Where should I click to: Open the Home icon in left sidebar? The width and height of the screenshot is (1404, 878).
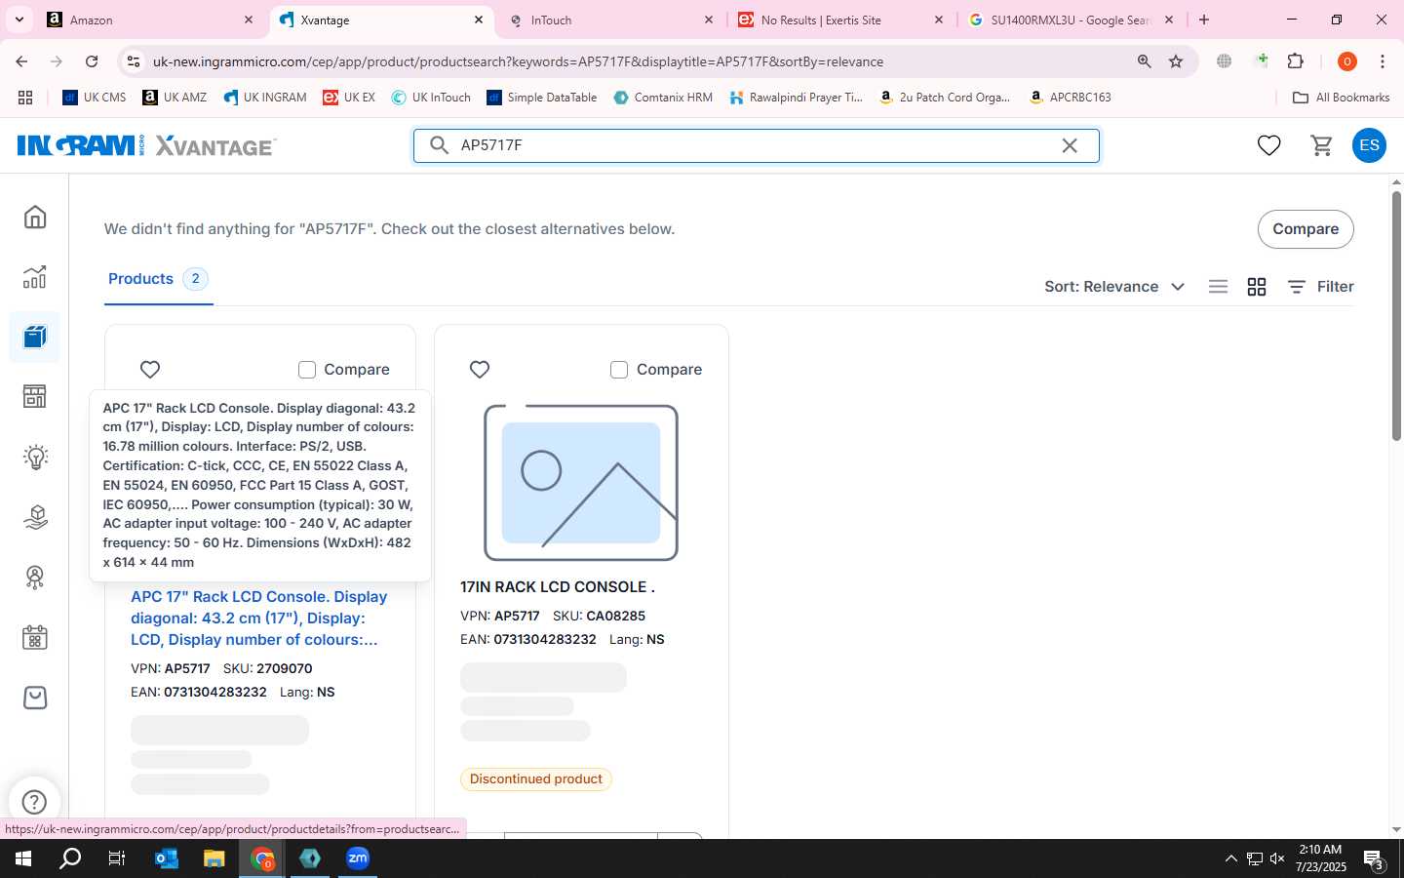click(35, 217)
